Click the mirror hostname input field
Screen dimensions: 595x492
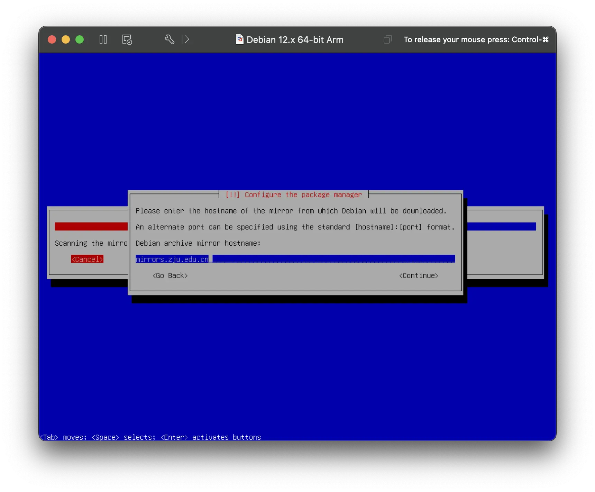[x=295, y=259]
